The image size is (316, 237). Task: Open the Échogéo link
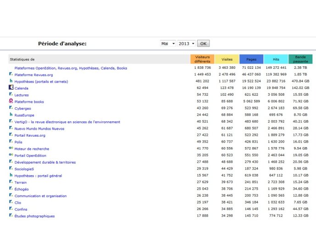coord(22,189)
